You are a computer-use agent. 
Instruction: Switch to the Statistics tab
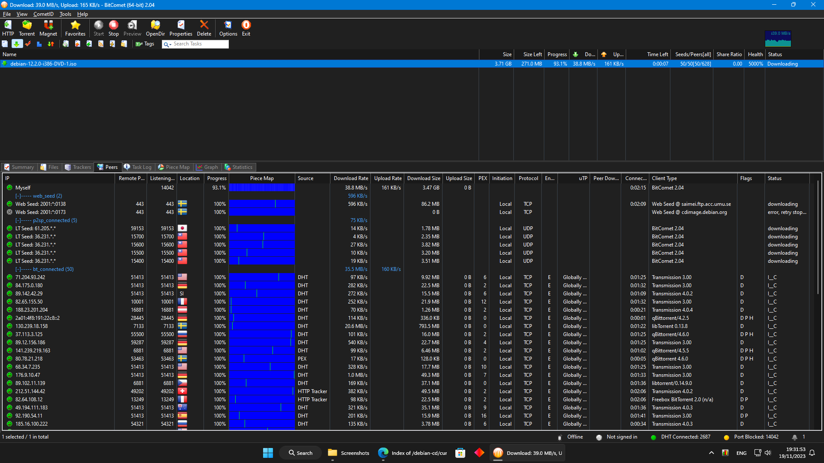239,167
